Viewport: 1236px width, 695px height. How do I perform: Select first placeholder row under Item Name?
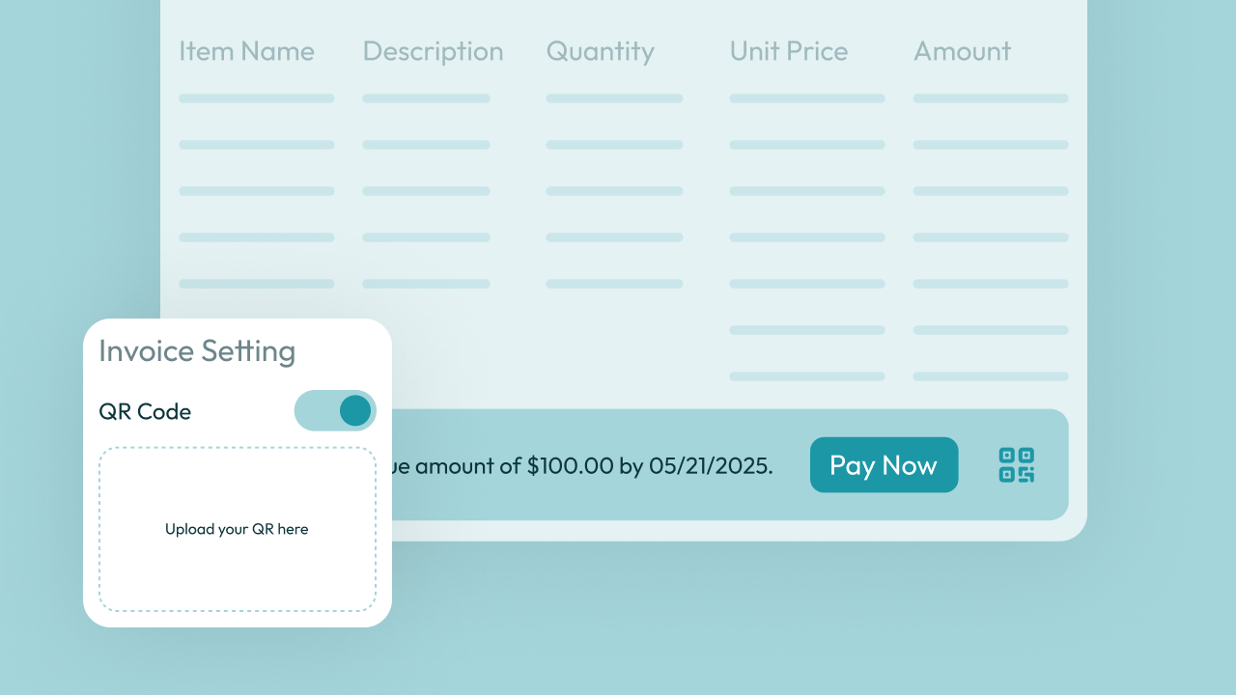click(x=257, y=98)
